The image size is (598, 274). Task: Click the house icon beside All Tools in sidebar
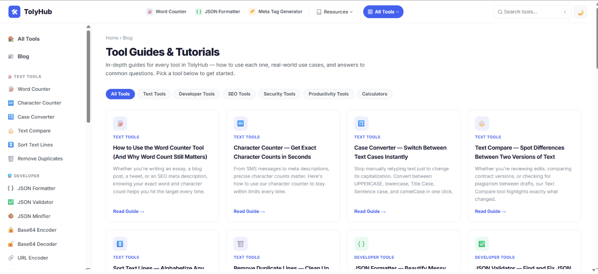tap(11, 39)
